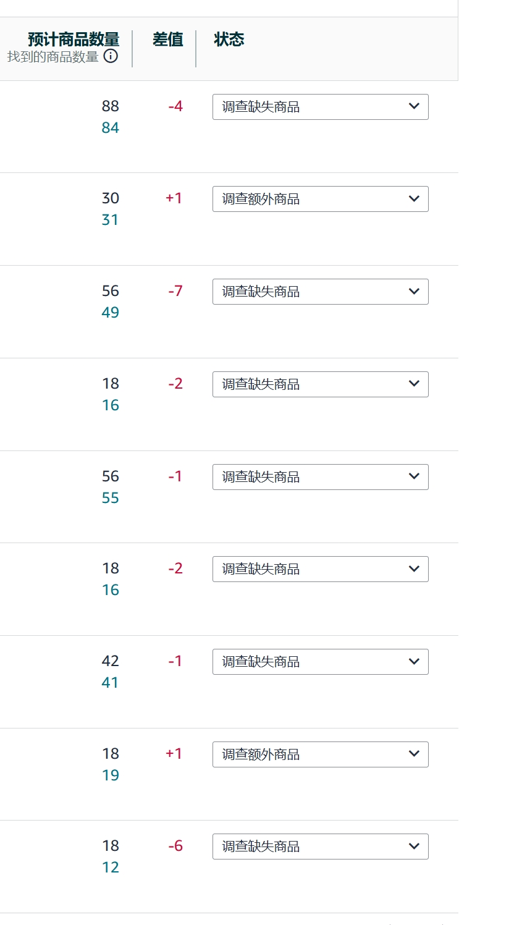The height and width of the screenshot is (925, 522).
Task: Expand the status dropdown for the 56/49 row
Action: tap(320, 292)
